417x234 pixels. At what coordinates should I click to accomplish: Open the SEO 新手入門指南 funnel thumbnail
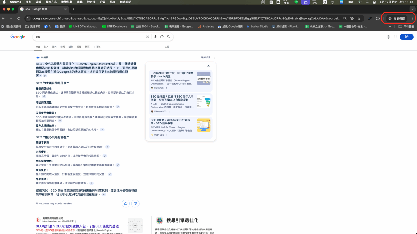[x=204, y=102]
